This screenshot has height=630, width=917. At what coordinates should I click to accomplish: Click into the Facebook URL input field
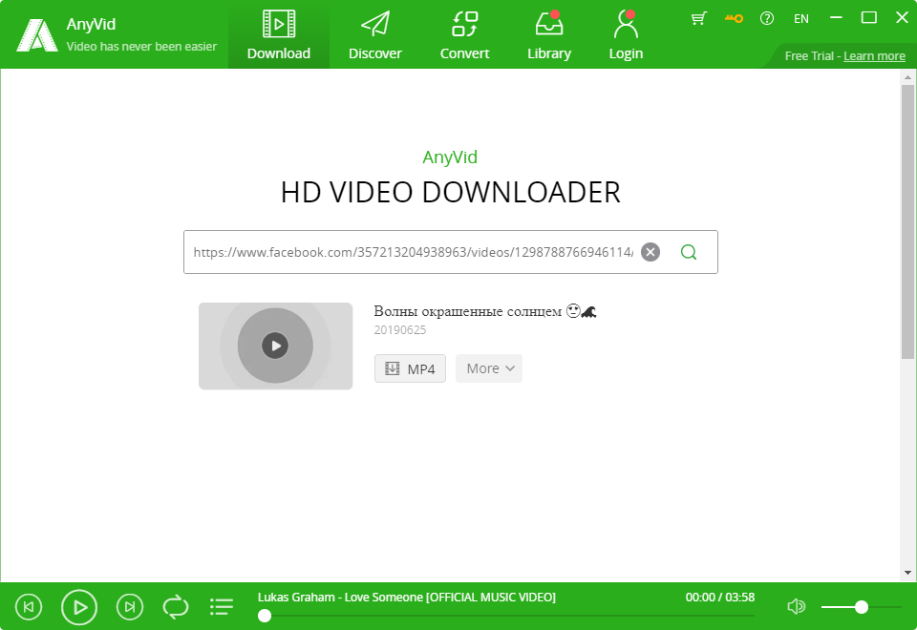pos(413,252)
